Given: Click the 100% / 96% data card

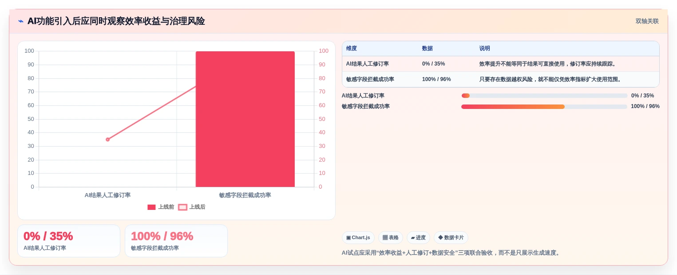Looking at the screenshot, I should click(176, 241).
